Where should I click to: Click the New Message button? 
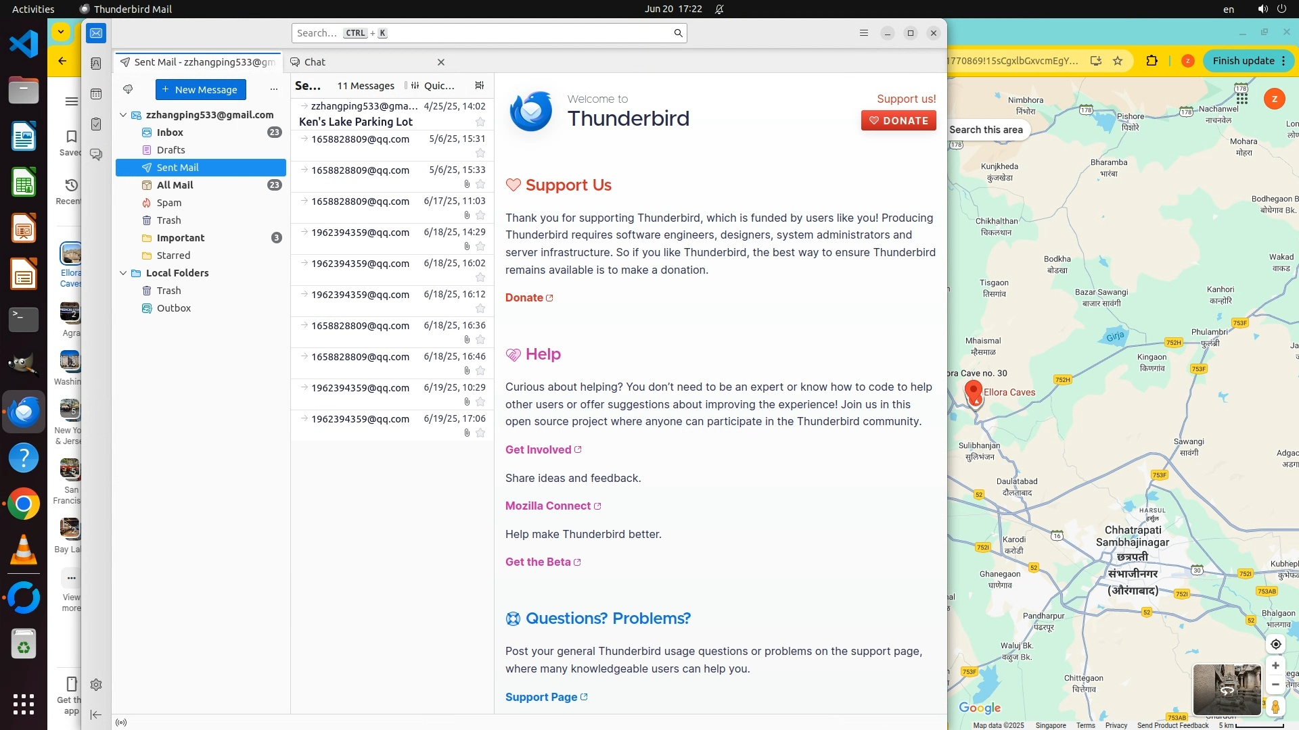pos(200,89)
